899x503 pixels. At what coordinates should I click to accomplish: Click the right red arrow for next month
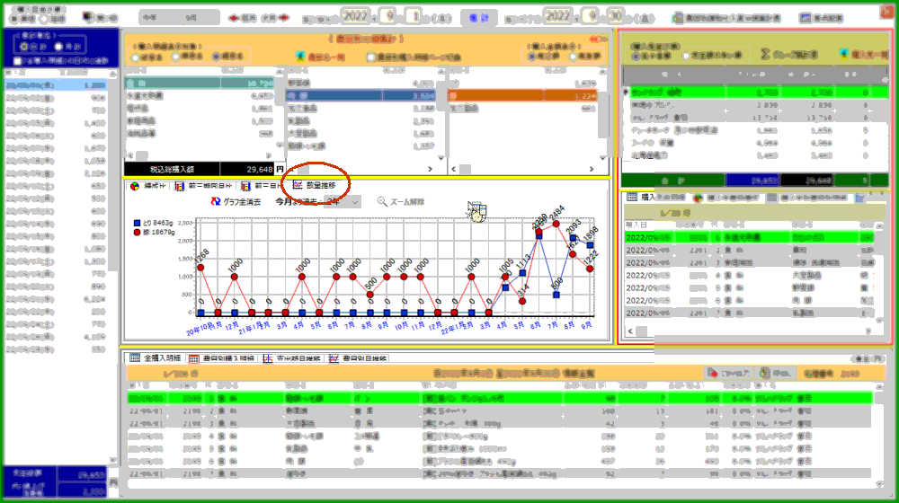click(284, 18)
